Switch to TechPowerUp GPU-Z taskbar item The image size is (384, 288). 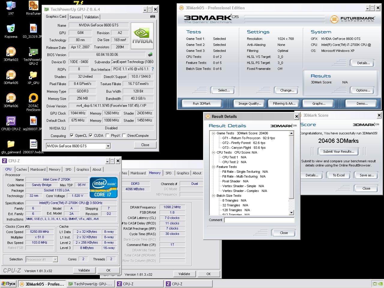pyautogui.click(x=91, y=284)
